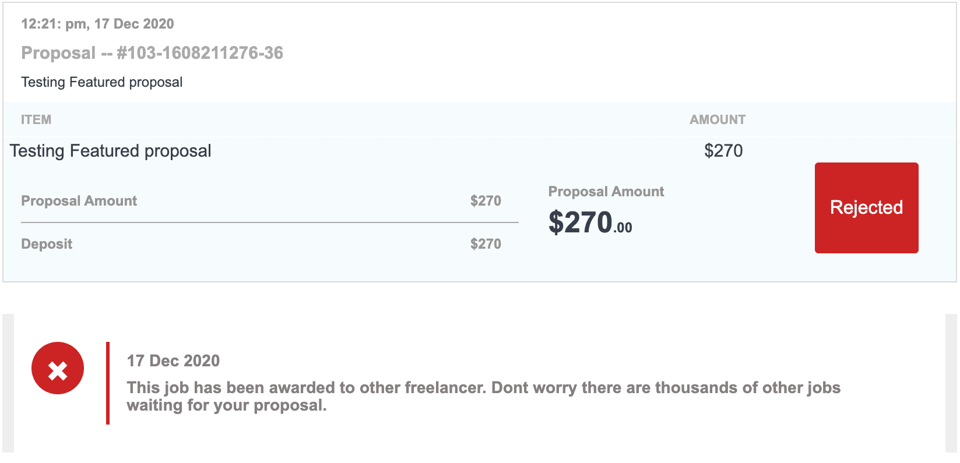Select the proposal description under the title
Screen dimensions: 960x463
(x=102, y=82)
